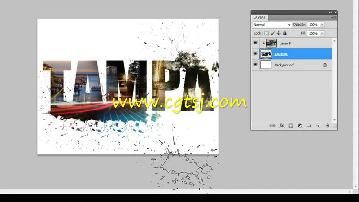Open the Fill slider arrow
The width and height of the screenshot is (359, 202).
(322, 33)
